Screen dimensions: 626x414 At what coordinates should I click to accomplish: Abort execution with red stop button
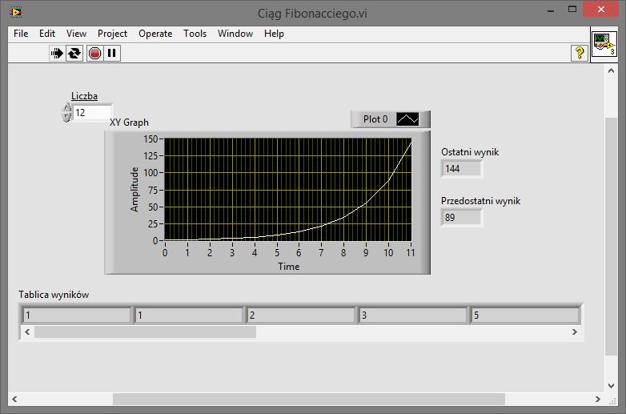coord(94,54)
